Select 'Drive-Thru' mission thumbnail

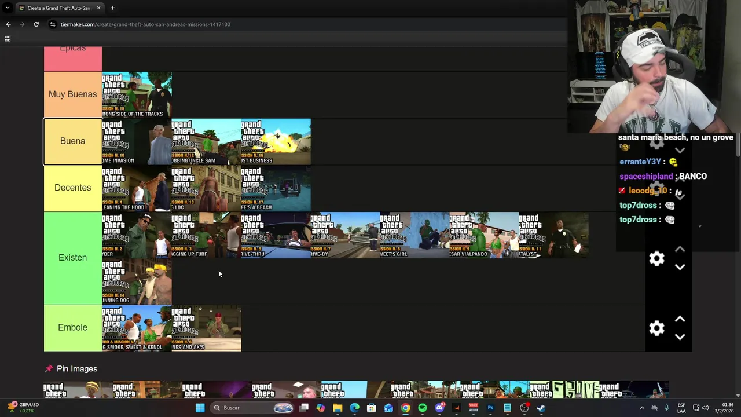click(x=276, y=235)
